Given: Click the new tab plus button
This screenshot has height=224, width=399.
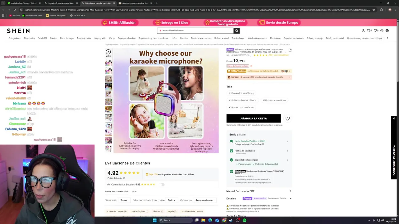Looking at the screenshot, I should pos(156,3).
